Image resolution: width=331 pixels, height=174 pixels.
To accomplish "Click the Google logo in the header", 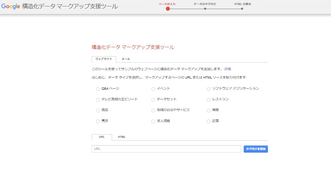I will 10,6.
